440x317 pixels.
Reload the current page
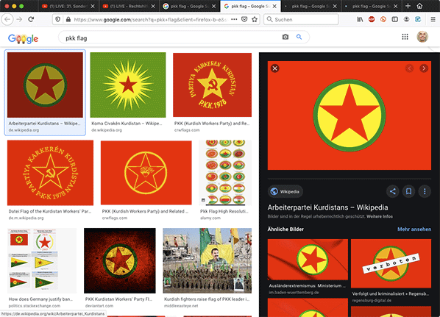[31, 19]
